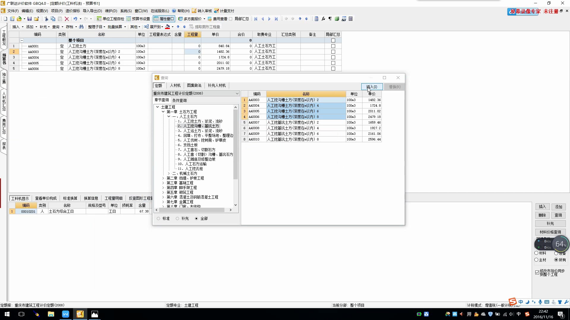Tick 局部汇总 checkbox for row AA0001

[x=333, y=46]
